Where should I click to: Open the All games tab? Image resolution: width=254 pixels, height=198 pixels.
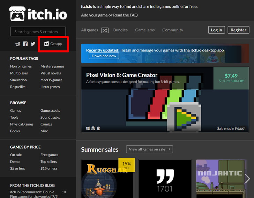coord(90,30)
